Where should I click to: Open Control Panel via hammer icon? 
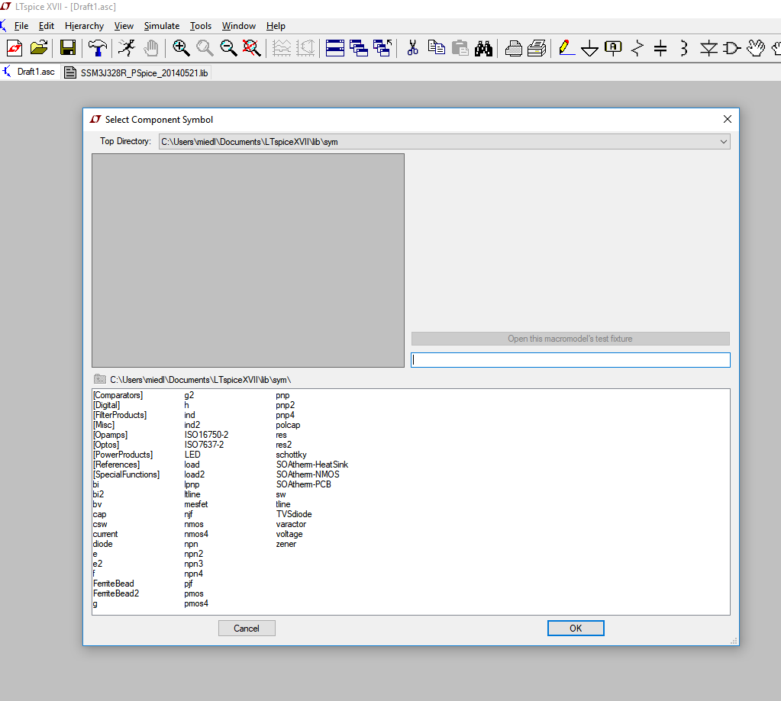[98, 48]
